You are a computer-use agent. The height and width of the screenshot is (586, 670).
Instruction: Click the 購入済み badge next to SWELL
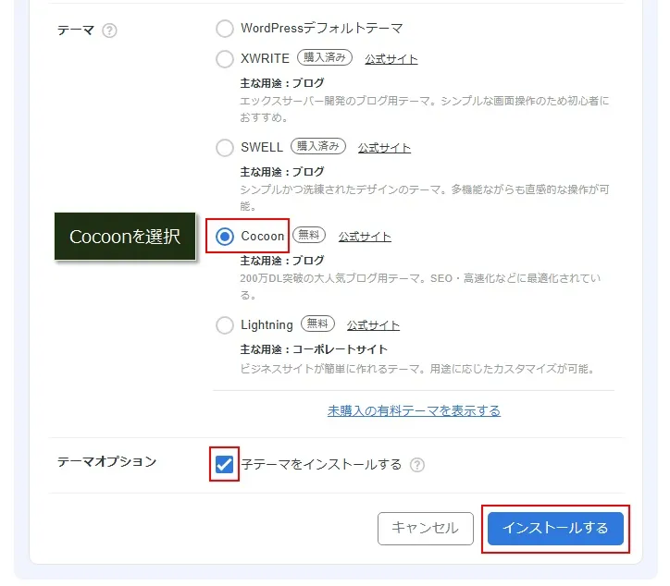[x=318, y=147]
